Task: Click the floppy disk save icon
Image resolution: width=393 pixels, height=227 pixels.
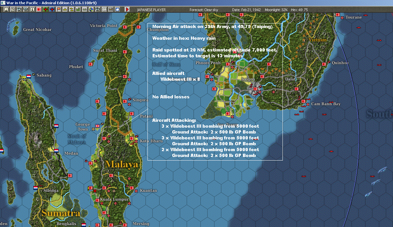Action: [6, 9]
